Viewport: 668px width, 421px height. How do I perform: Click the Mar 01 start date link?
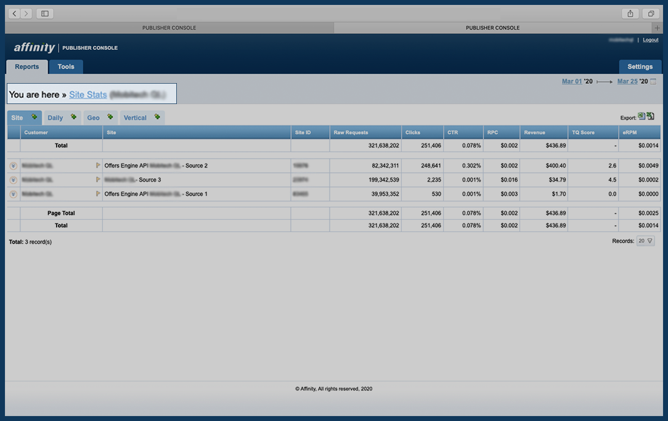pyautogui.click(x=571, y=81)
